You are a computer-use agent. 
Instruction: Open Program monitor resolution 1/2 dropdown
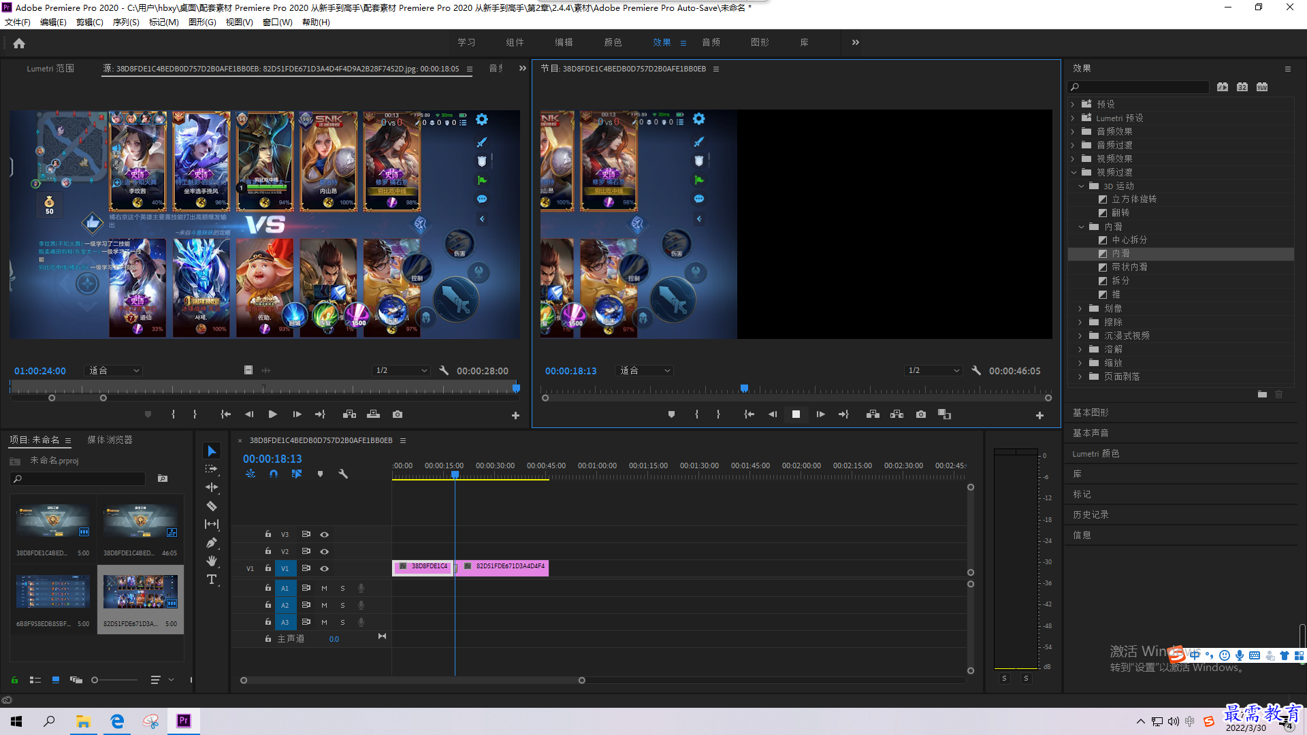tap(933, 370)
